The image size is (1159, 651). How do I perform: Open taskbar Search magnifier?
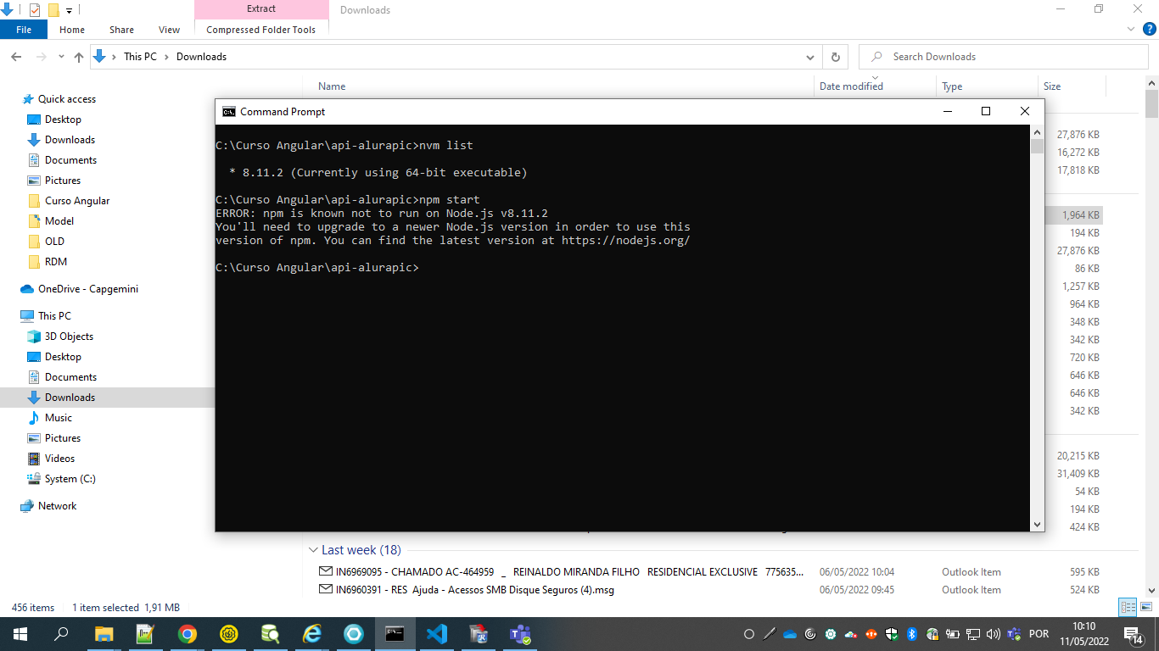[61, 634]
